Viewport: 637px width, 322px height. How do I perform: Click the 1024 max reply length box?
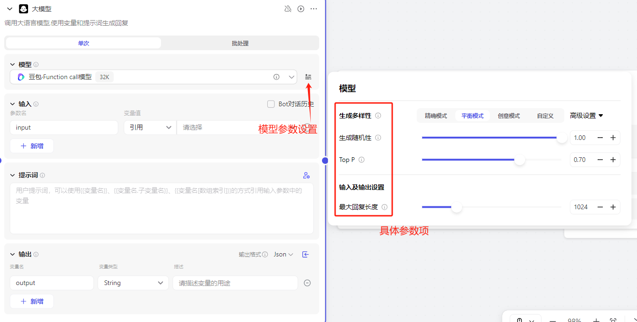tap(581, 207)
